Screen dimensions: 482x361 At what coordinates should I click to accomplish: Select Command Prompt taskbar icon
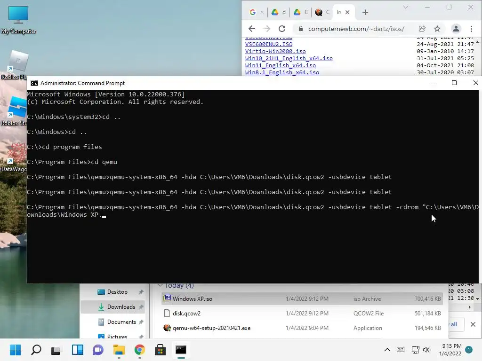click(x=181, y=350)
